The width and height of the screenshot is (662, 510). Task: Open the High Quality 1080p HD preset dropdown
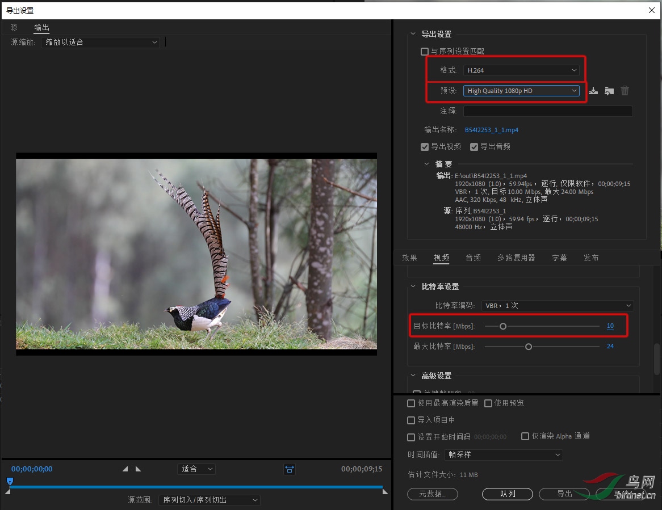(521, 91)
